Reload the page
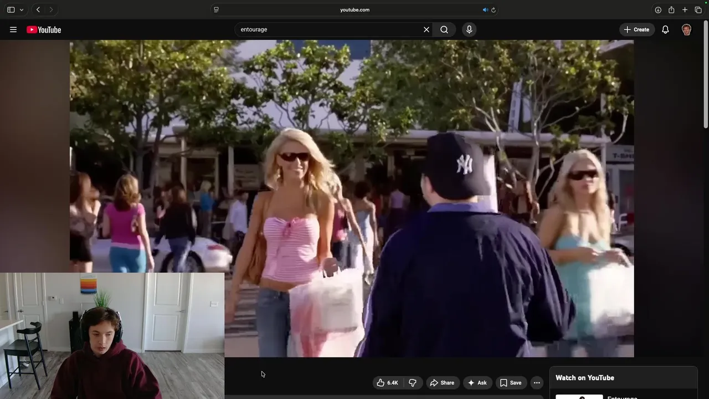This screenshot has height=399, width=709. 493,9
